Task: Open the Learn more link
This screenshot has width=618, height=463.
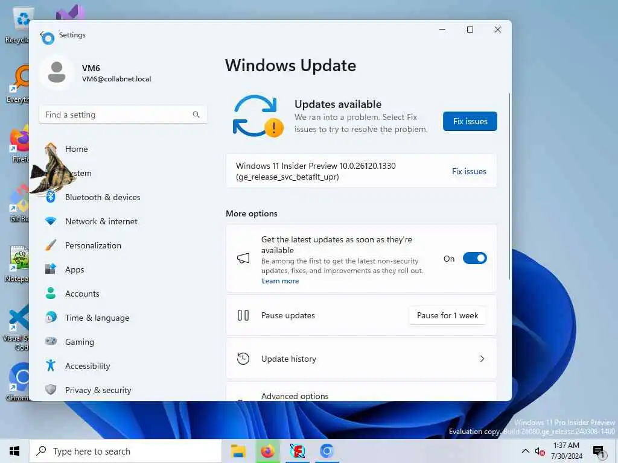Action: click(280, 281)
